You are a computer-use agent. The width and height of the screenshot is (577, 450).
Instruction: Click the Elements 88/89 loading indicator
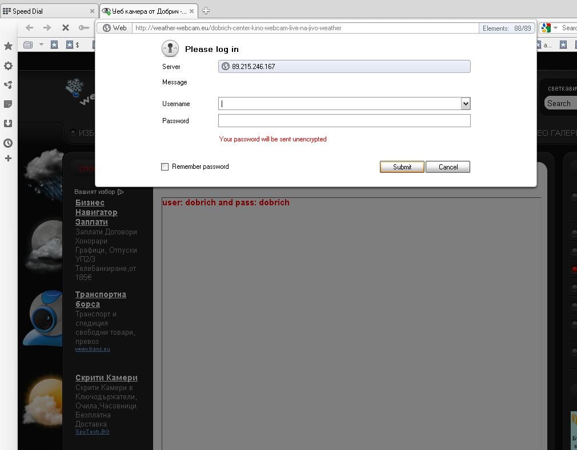click(x=507, y=29)
